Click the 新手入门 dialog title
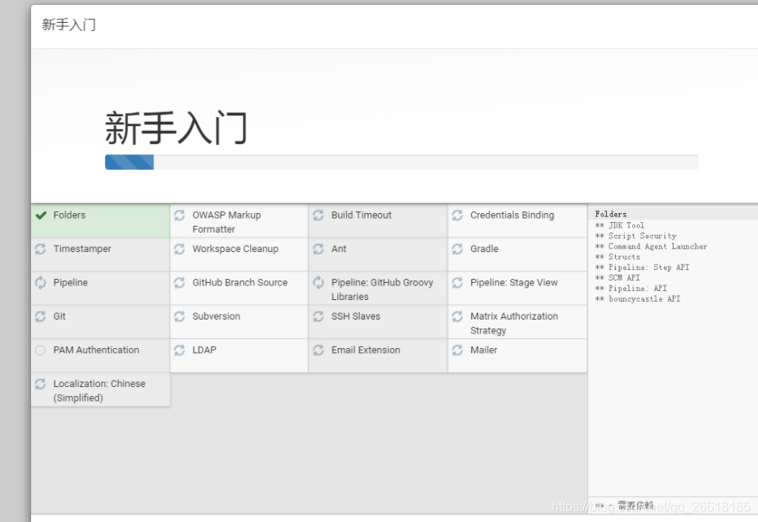Screen dimensions: 758x522 click(x=68, y=24)
